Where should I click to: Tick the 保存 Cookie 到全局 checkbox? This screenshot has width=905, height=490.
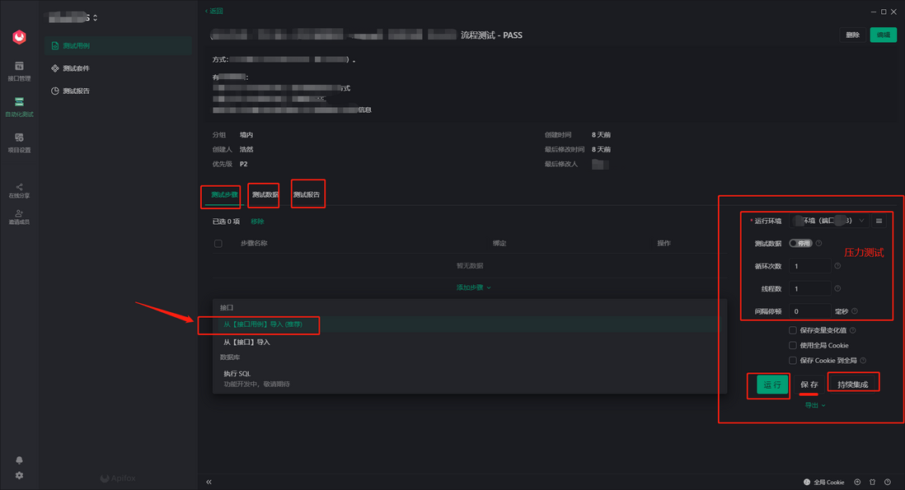point(793,360)
